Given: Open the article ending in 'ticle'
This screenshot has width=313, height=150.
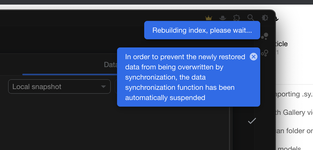Looking at the screenshot, I should [x=283, y=44].
